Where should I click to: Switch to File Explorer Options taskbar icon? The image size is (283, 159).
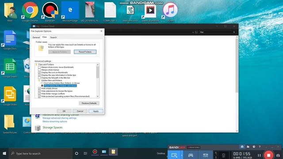(x=113, y=152)
